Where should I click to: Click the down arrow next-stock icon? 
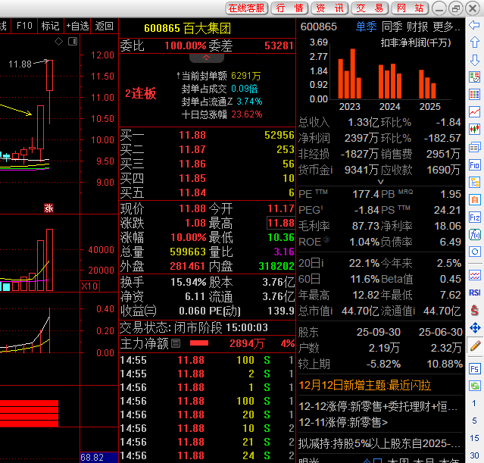[x=474, y=60]
